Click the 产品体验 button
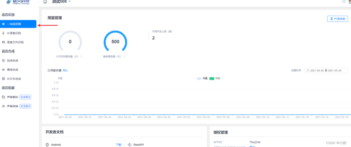This screenshot has width=351, height=147. [338, 19]
